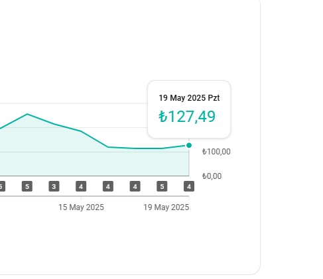
Task: Select the 15 May 2025 x-axis label
Action: [81, 207]
